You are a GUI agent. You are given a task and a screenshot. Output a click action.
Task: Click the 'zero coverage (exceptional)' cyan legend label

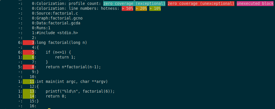point(134,3)
